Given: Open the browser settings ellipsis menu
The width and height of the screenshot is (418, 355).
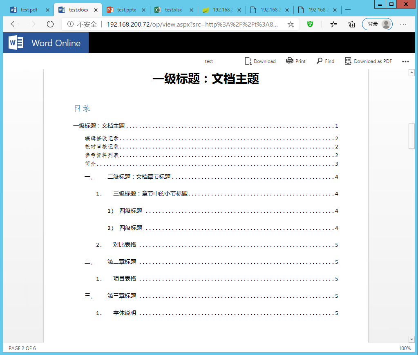Looking at the screenshot, I should (403, 25).
